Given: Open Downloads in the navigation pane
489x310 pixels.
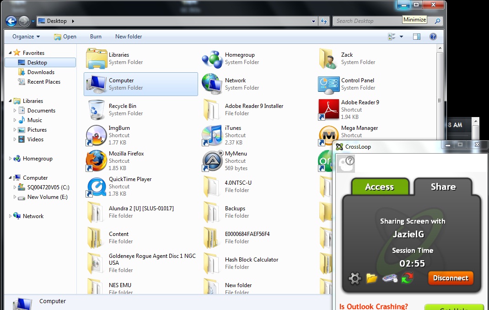Looking at the screenshot, I should coord(37,72).
